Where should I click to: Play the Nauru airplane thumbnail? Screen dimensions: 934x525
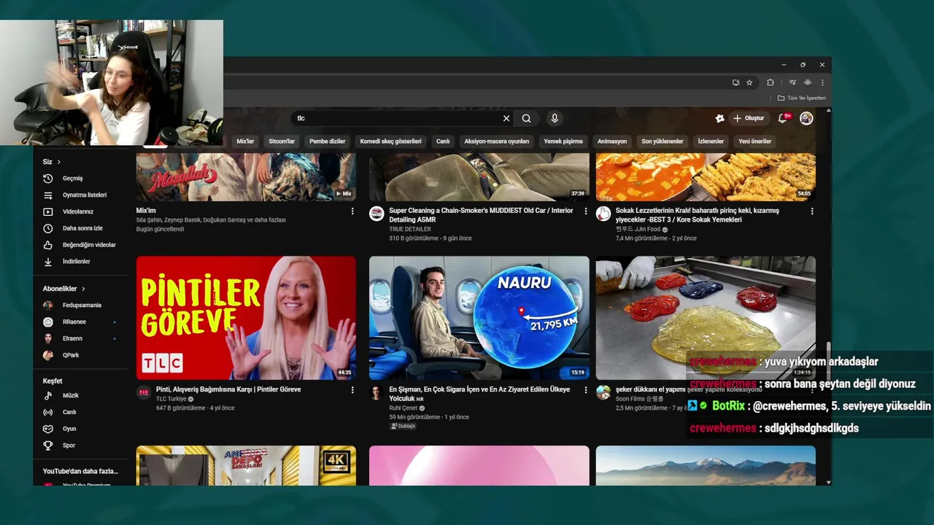(479, 318)
